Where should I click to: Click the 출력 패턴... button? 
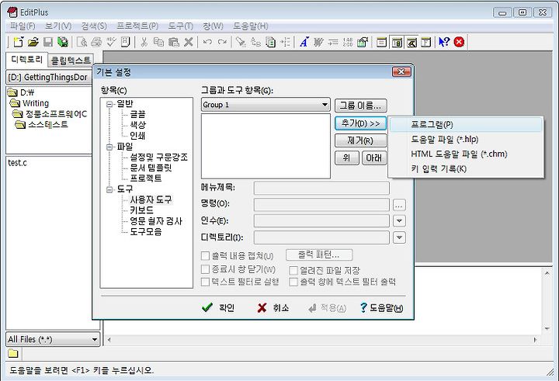point(319,255)
